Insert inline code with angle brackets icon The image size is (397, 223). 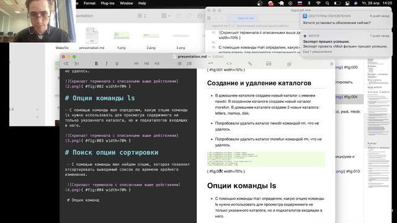[229, 64]
